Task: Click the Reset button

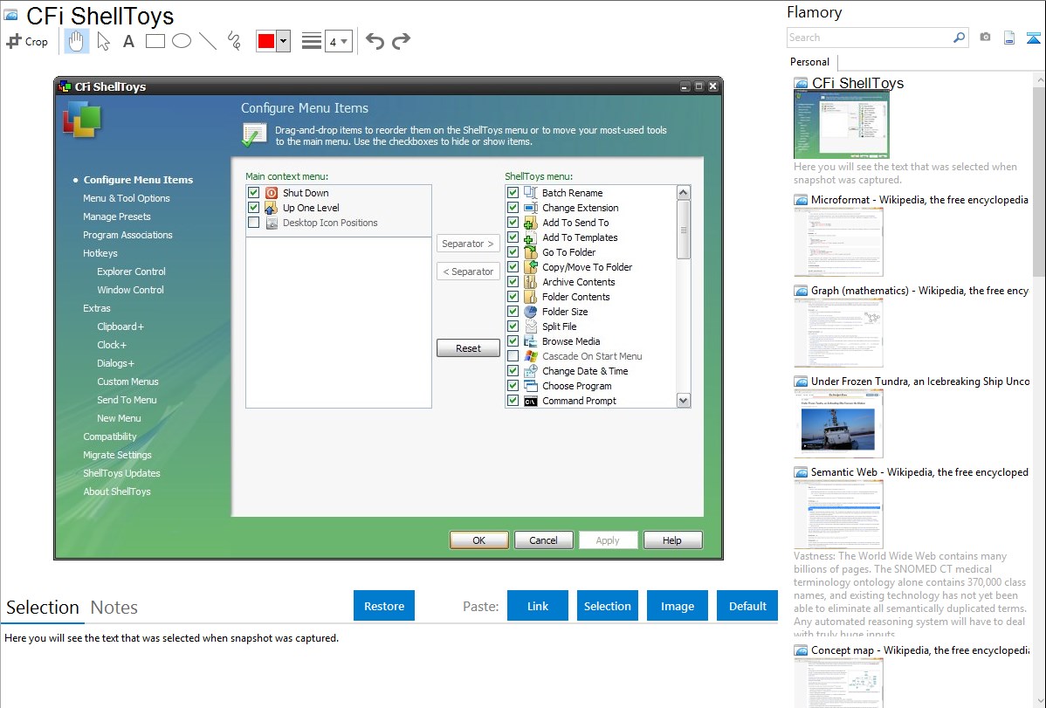Action: 468,348
